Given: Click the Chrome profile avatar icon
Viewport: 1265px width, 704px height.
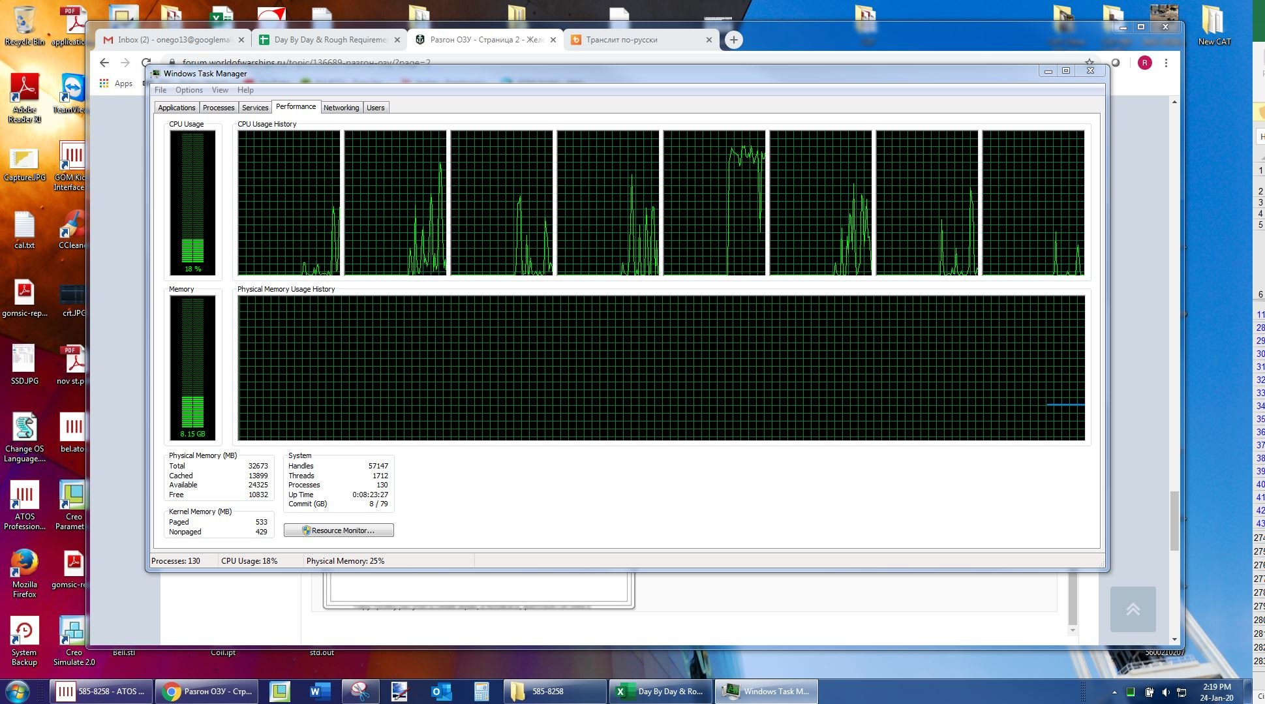Looking at the screenshot, I should click(x=1144, y=63).
